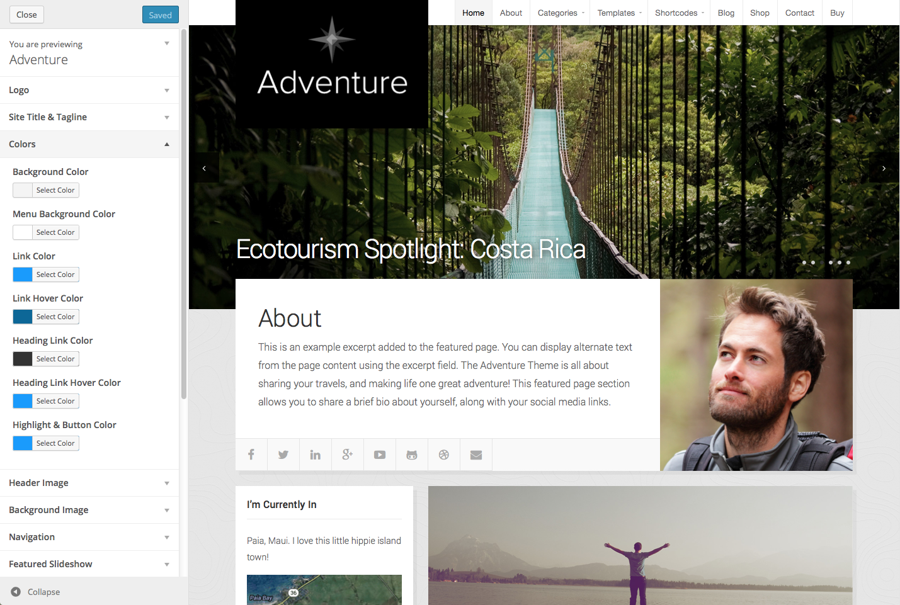Open the Blog menu item
The height and width of the screenshot is (605, 900).
(x=726, y=13)
